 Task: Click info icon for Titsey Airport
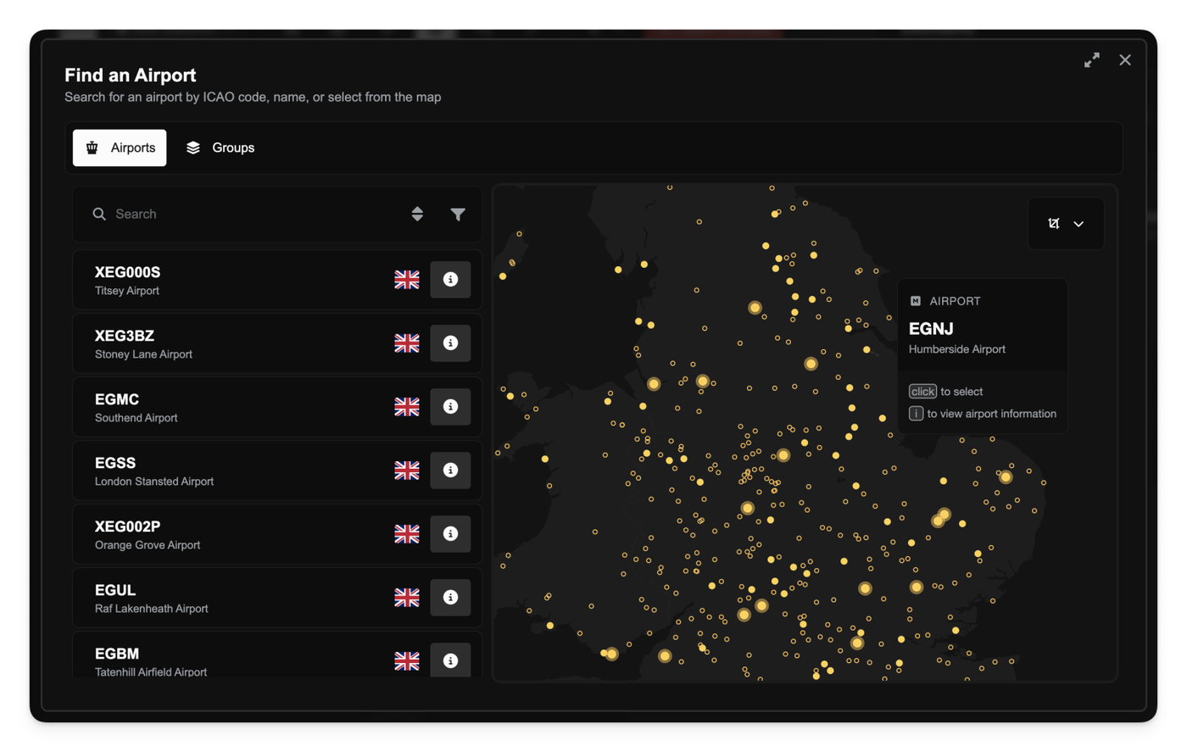tap(450, 280)
